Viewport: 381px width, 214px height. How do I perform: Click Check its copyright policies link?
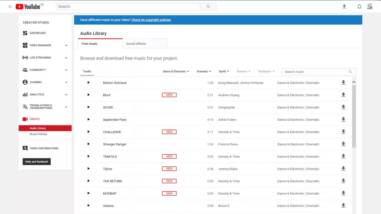point(151,20)
